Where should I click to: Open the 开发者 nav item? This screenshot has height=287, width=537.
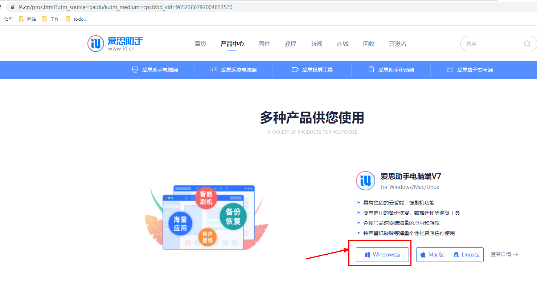tap(398, 44)
